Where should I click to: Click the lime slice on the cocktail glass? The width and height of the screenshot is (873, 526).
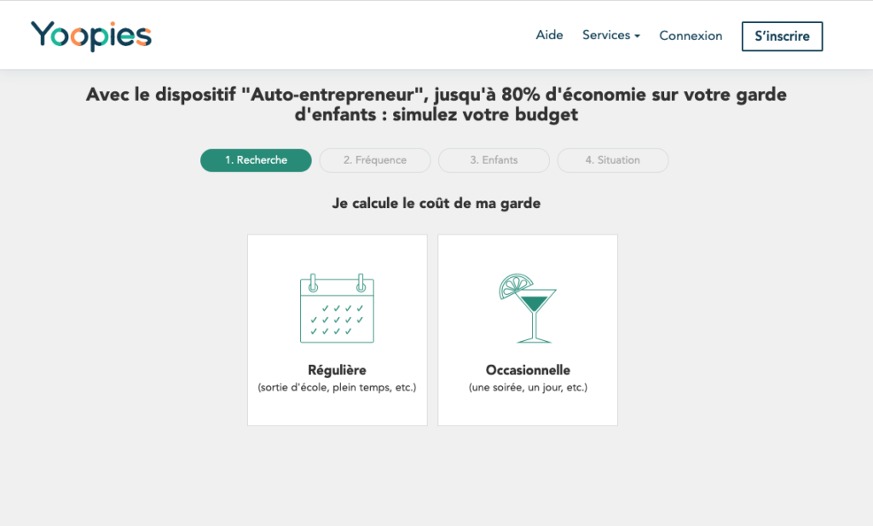coord(516,285)
